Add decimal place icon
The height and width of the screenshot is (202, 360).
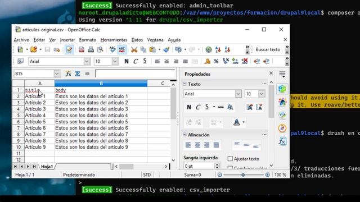235,61
